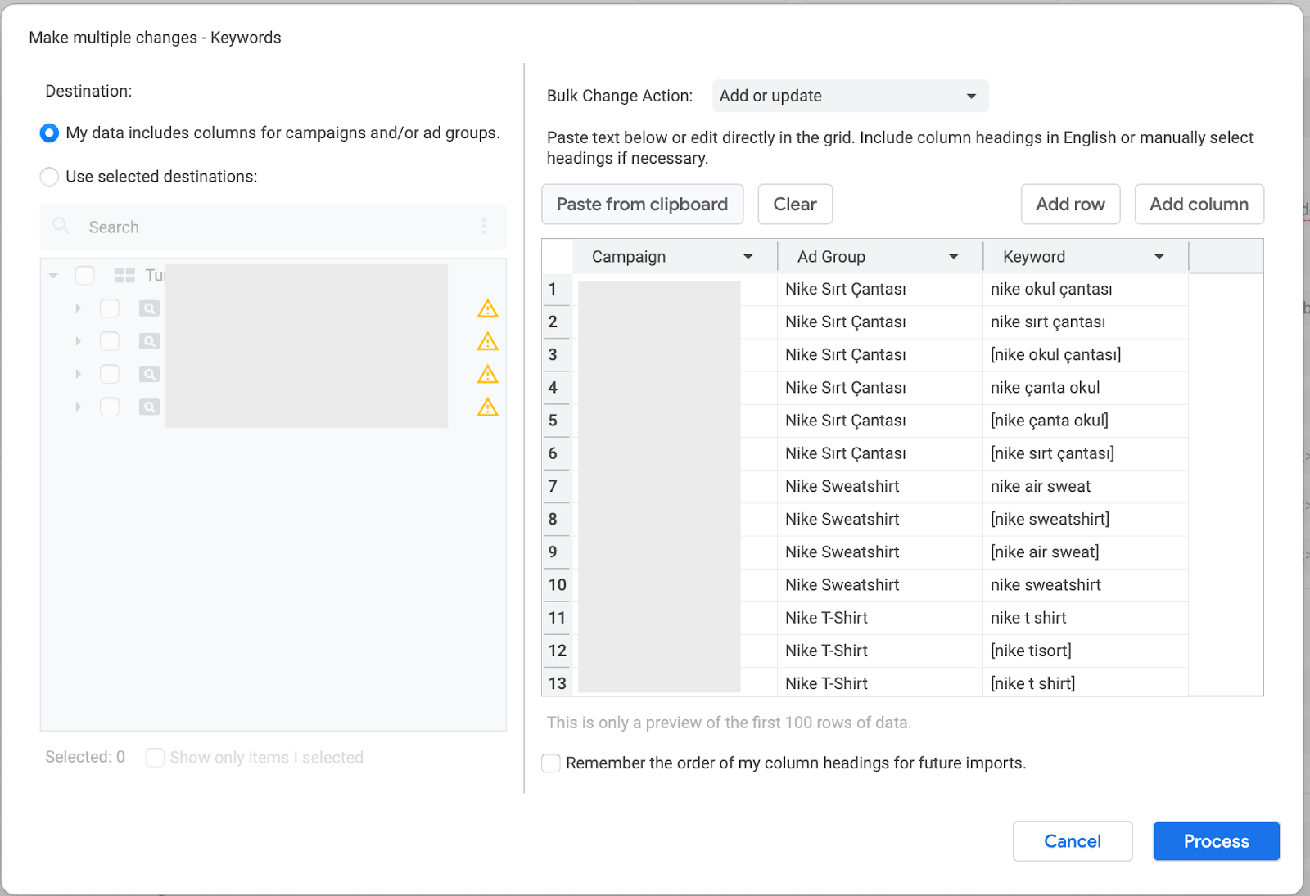The width and height of the screenshot is (1310, 896).
Task: Open the Campaign column heading dropdown
Action: coord(748,257)
